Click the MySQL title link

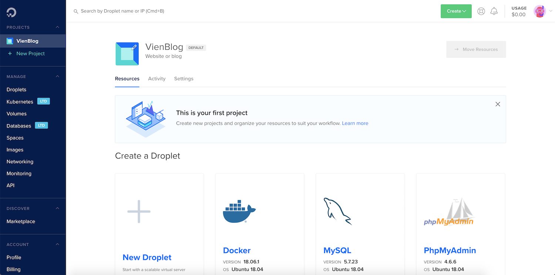337,251
